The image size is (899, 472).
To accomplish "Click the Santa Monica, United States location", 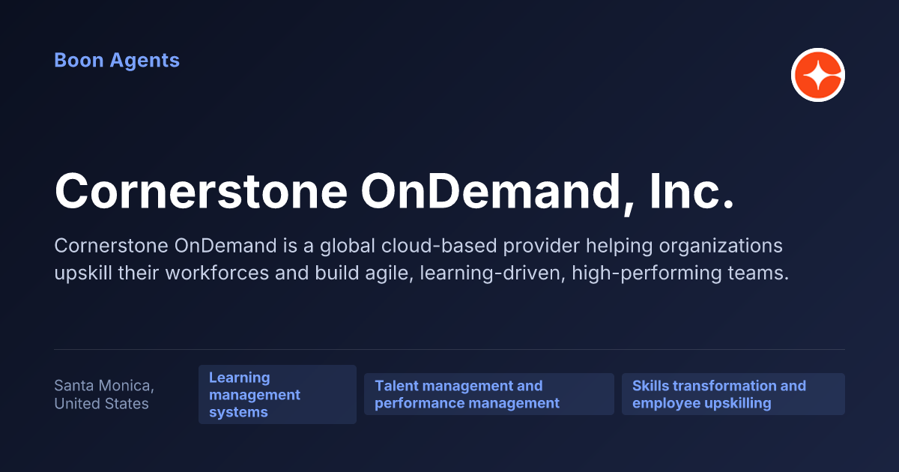I will pos(104,395).
